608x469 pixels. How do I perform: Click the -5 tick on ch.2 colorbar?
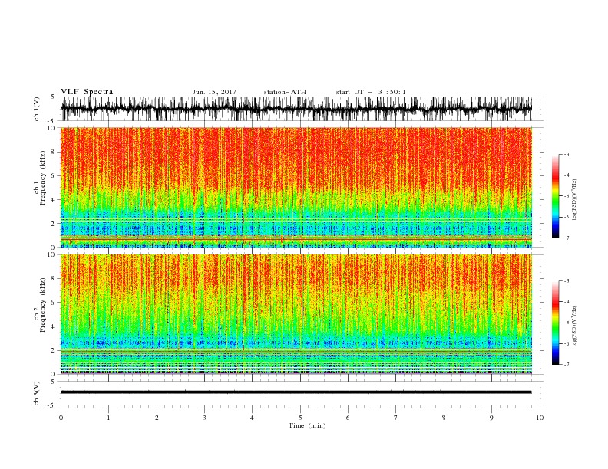pos(566,323)
